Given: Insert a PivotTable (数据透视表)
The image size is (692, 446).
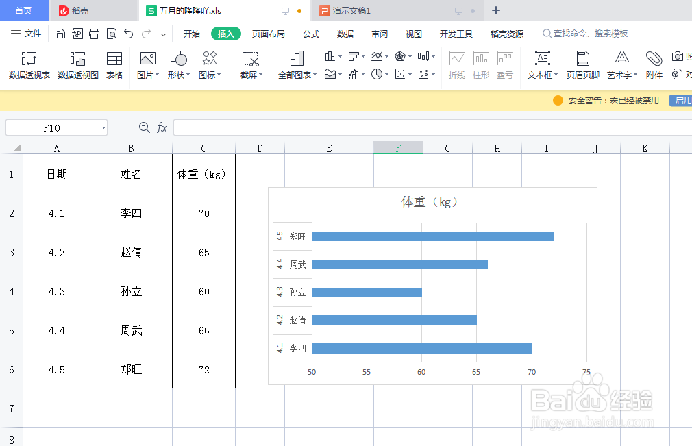Looking at the screenshot, I should click(29, 65).
